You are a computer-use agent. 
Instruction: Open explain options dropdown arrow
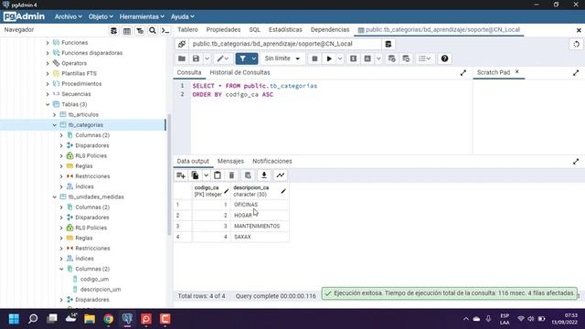[x=378, y=58]
